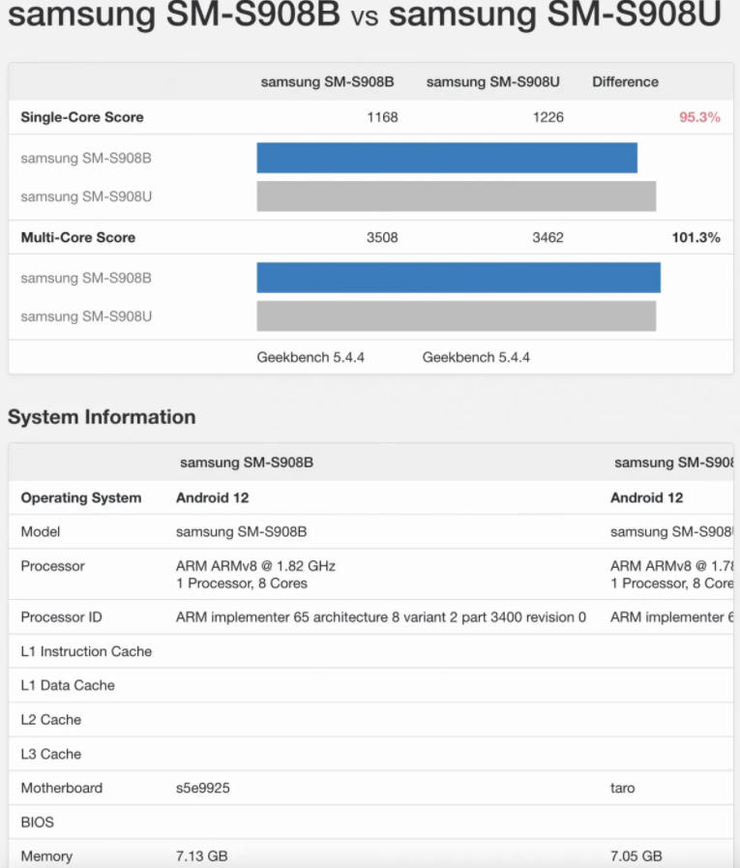Screen dimensions: 740x868
Task: Click the s5e9925 motherboard value
Action: coord(203,788)
